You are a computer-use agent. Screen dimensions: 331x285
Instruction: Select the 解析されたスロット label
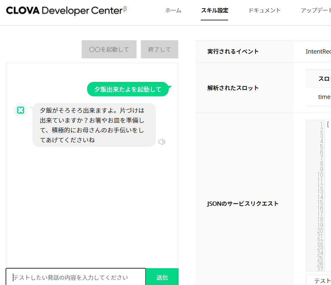[x=233, y=88]
